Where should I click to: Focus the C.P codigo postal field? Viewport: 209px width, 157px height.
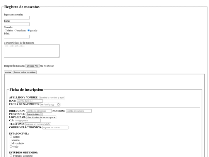click(27, 121)
